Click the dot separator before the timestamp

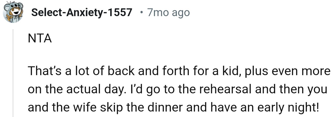141,12
